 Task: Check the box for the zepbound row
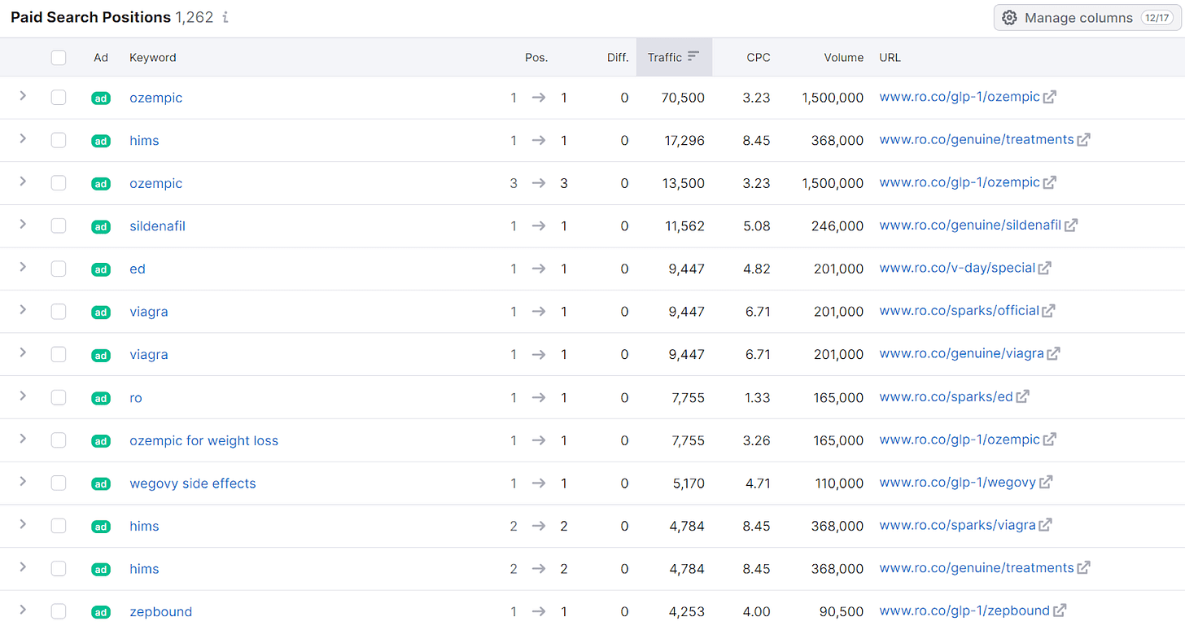[58, 611]
